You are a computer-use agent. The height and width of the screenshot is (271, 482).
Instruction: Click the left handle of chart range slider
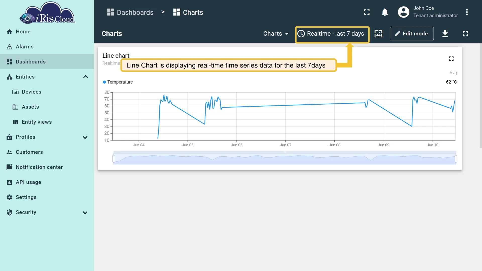coord(114,159)
